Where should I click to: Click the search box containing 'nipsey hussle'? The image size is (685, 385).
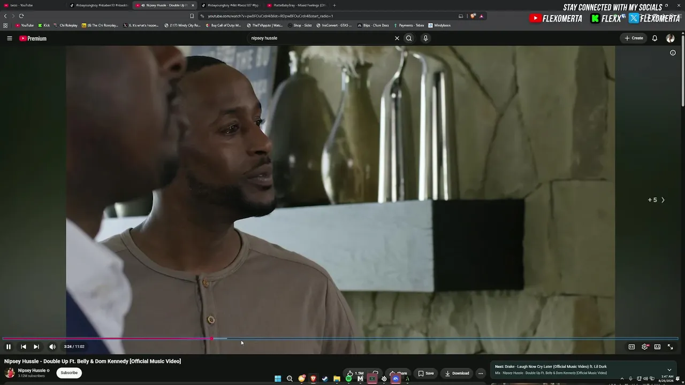(x=321, y=38)
